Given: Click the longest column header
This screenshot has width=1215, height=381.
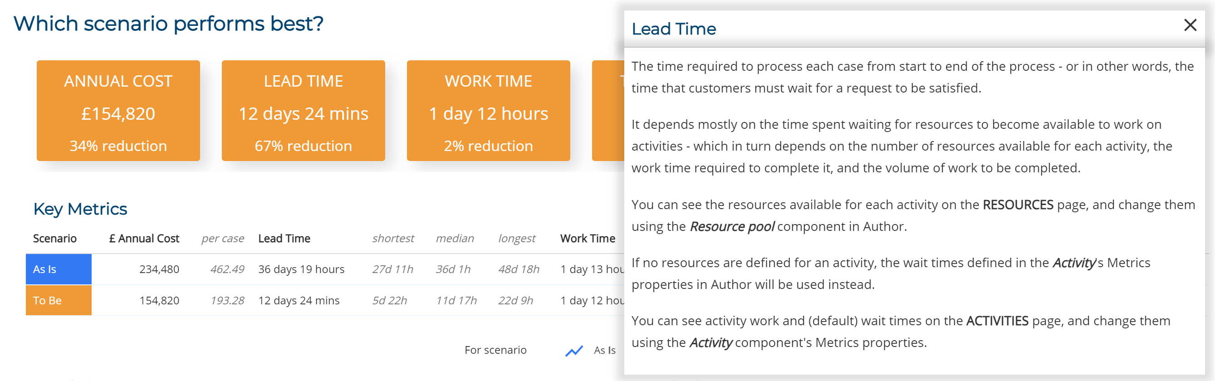Looking at the screenshot, I should coord(517,238).
